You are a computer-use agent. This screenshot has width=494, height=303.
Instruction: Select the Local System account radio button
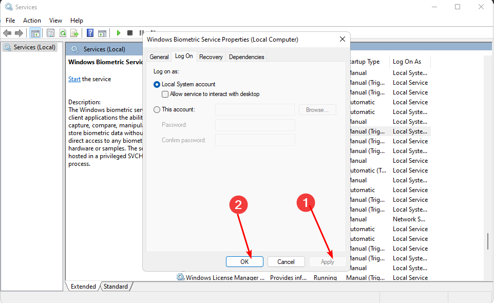pos(157,84)
